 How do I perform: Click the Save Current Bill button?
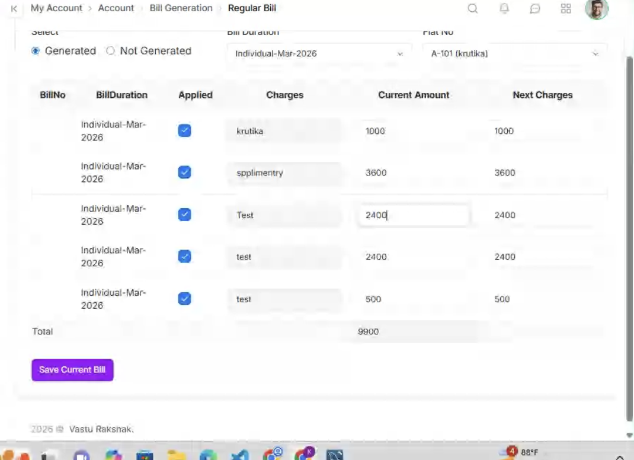click(72, 370)
